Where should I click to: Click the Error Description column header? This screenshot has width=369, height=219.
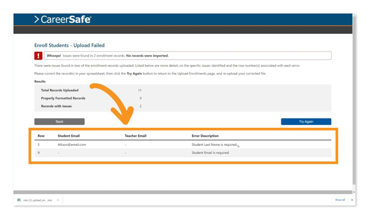click(x=205, y=136)
